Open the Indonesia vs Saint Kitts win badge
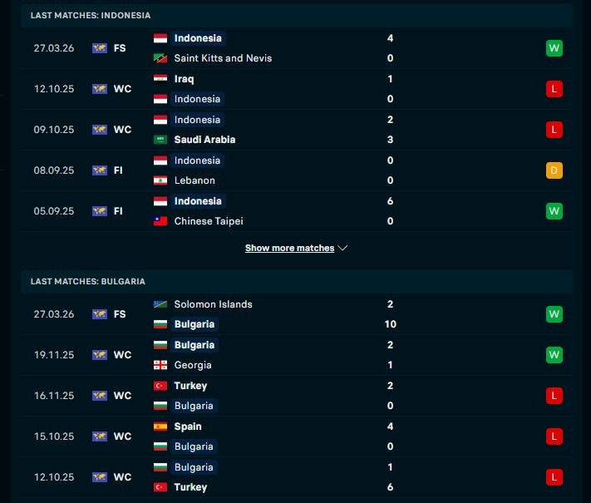The width and height of the screenshot is (591, 503). pos(554,48)
